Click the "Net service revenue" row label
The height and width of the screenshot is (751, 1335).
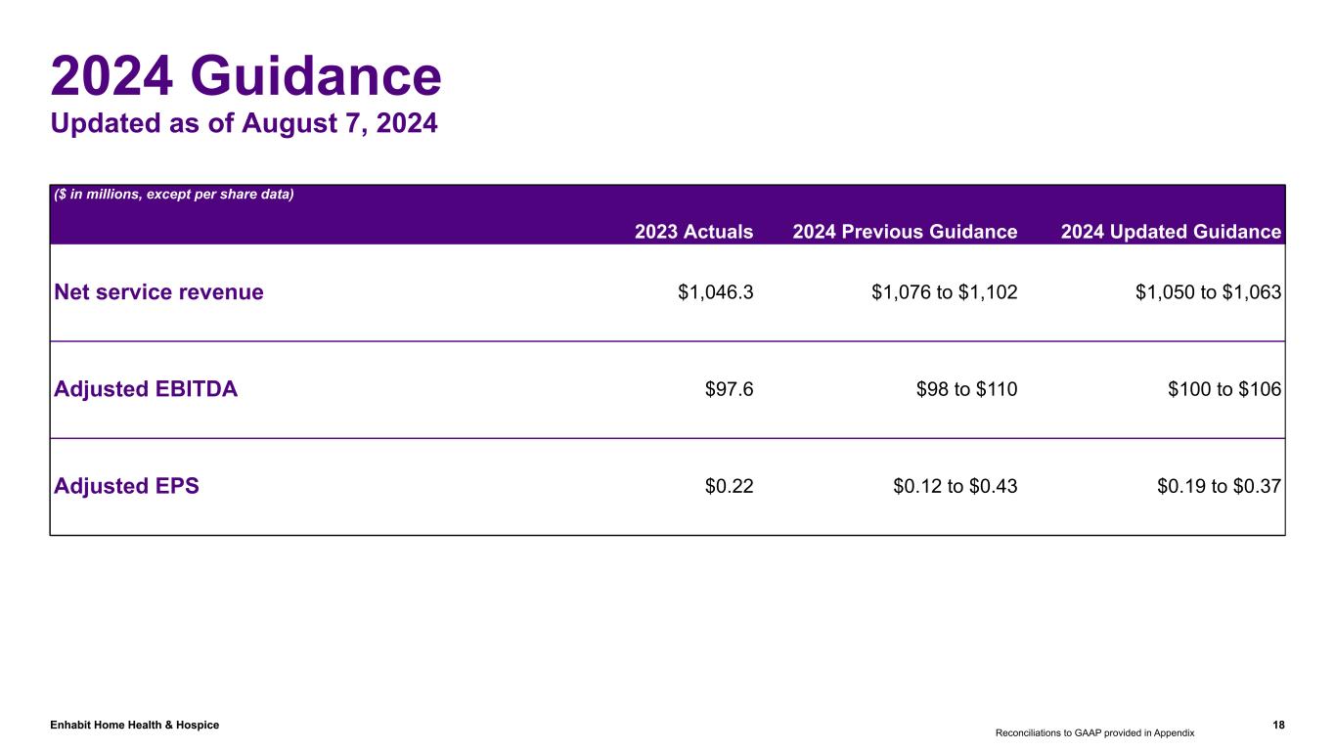point(158,291)
